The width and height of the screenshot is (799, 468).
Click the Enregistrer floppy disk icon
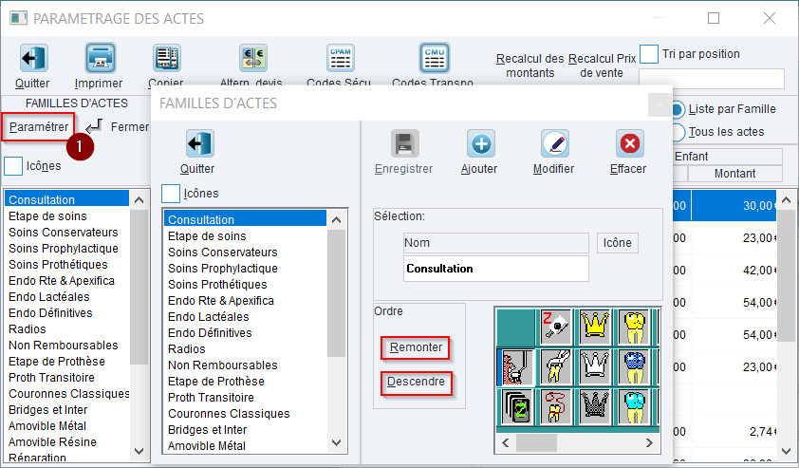(404, 143)
